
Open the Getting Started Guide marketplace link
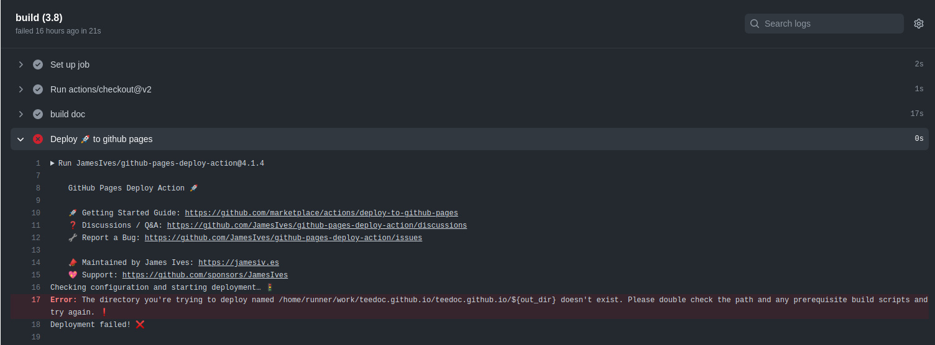[321, 213]
